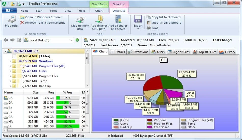Switch to the Chart ribbon tab
The height and width of the screenshot is (140, 242).
tap(99, 11)
